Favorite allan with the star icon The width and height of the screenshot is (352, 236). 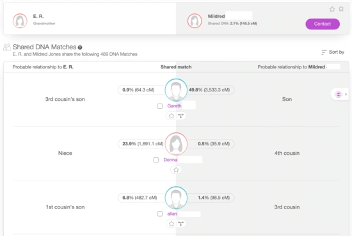tap(172, 224)
